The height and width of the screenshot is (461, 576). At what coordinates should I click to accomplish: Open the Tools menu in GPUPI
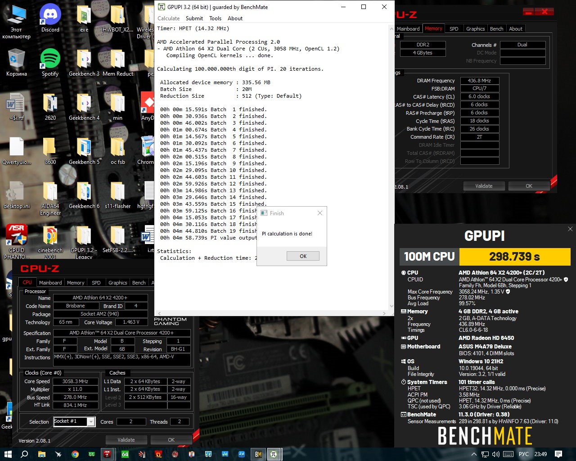216,18
